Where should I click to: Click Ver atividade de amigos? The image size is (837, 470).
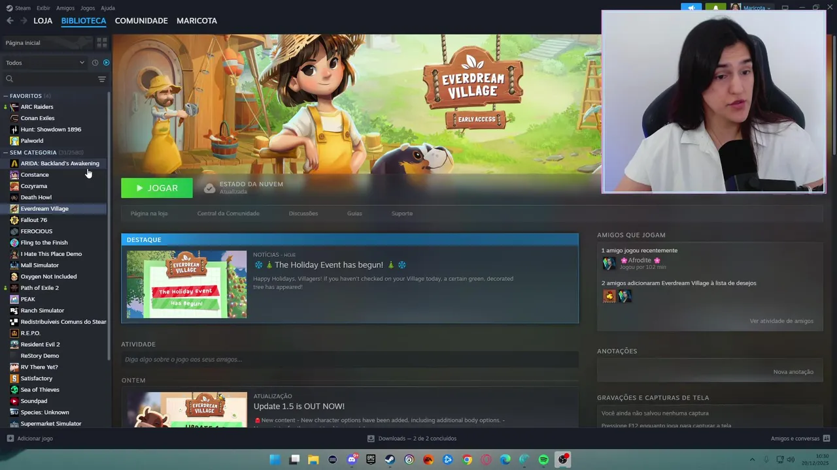pyautogui.click(x=781, y=321)
